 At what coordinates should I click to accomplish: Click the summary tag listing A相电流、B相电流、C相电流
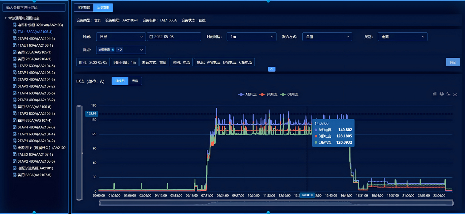[224, 62]
